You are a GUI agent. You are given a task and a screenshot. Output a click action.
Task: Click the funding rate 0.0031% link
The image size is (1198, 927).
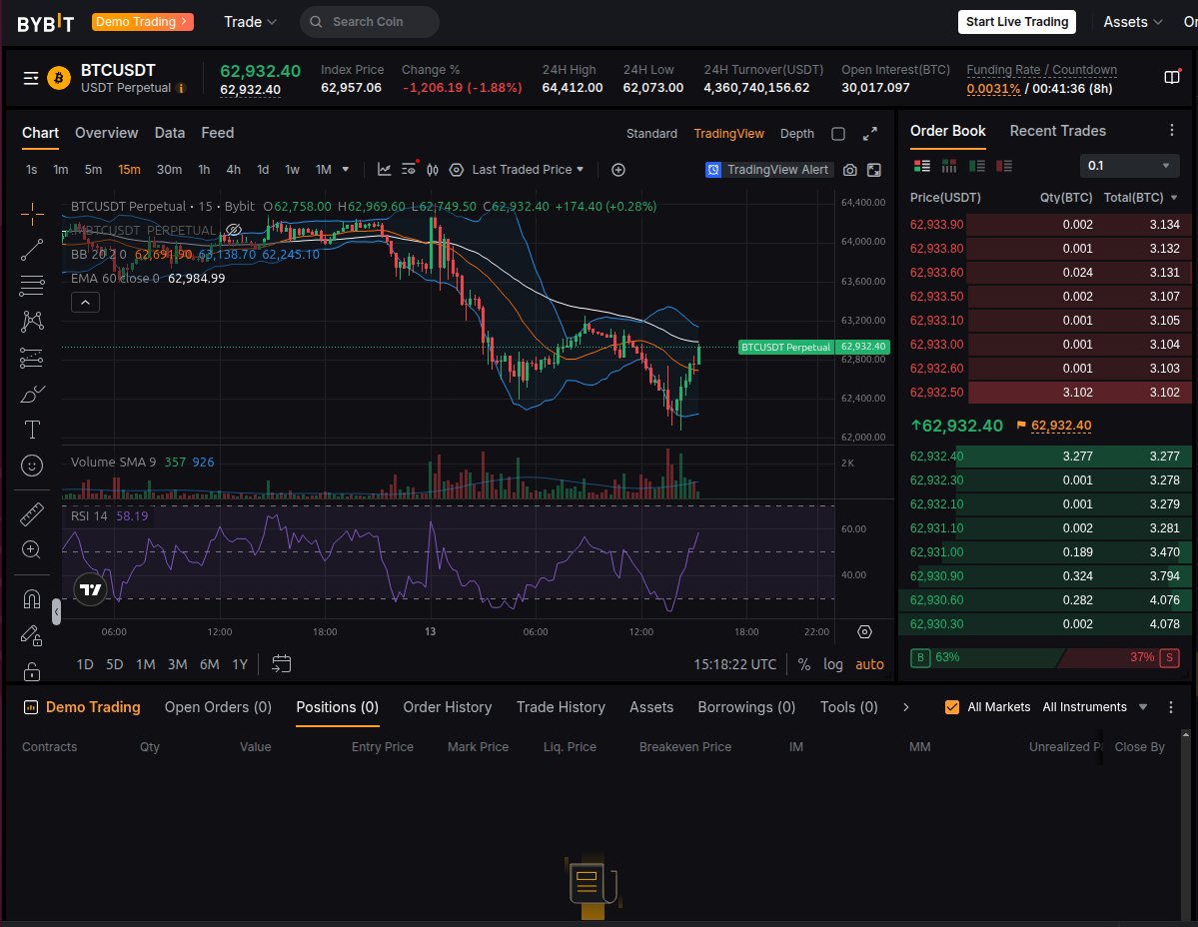click(x=993, y=89)
